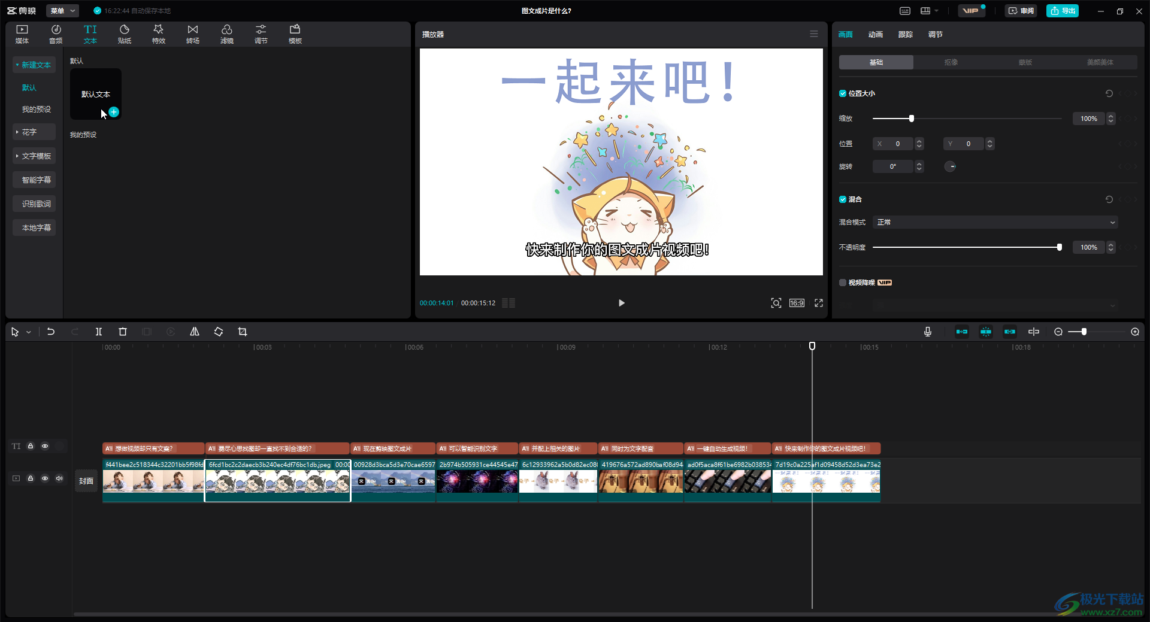1150x622 pixels.
Task: Open the Filters (滤镜) panel
Action: (226, 34)
